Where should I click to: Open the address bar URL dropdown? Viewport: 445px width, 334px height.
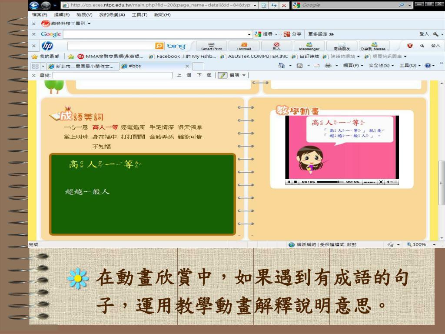(255, 5)
